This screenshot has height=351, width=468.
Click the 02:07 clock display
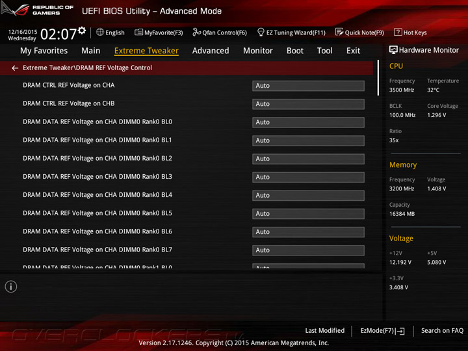coord(58,34)
